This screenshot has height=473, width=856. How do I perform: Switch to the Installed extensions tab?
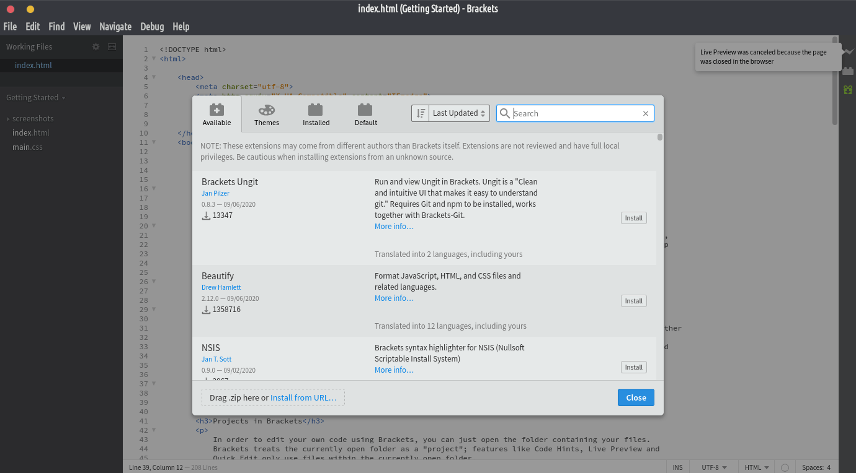tap(316, 115)
